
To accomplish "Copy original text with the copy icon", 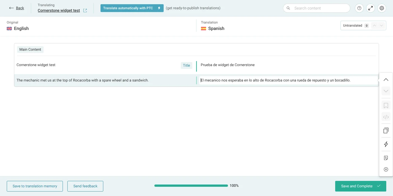I will click(x=386, y=130).
